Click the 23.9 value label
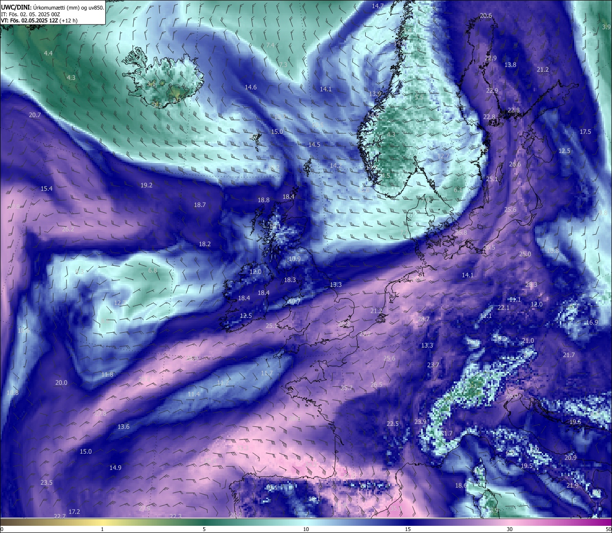 tap(420, 422)
